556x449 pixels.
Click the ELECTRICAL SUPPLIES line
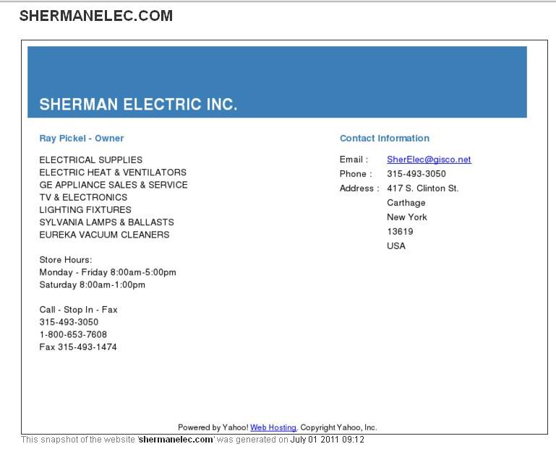[91, 160]
